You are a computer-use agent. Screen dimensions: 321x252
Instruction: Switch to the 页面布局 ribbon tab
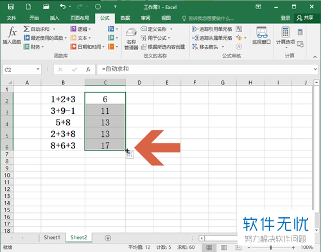click(x=80, y=18)
